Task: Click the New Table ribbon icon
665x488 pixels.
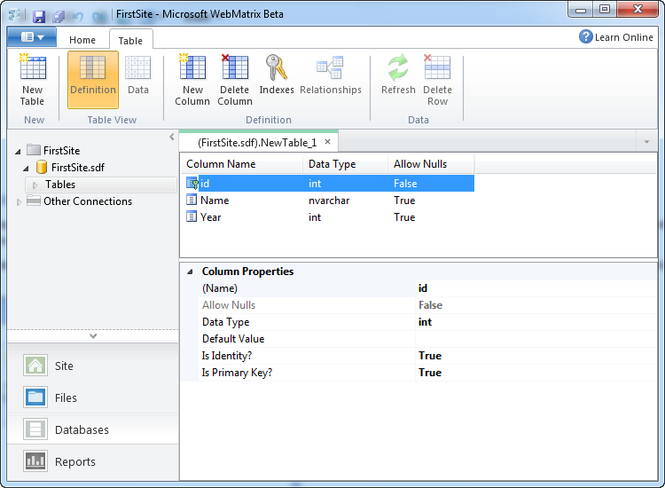Action: (x=32, y=80)
